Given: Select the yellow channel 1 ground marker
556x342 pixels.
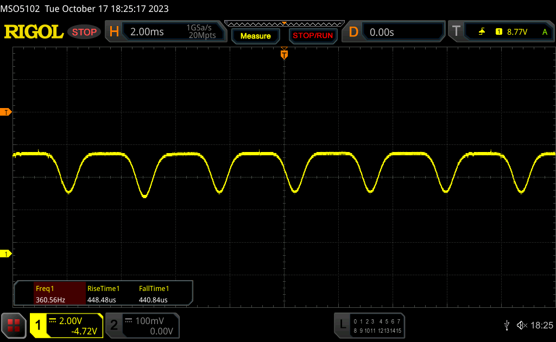Looking at the screenshot, I should 7,254.
